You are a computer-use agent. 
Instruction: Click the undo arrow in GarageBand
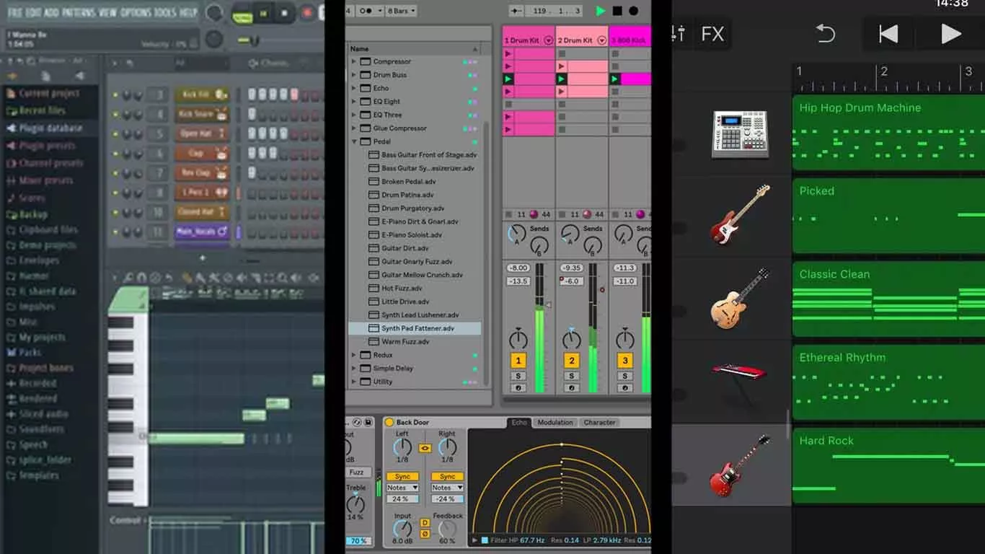point(825,34)
